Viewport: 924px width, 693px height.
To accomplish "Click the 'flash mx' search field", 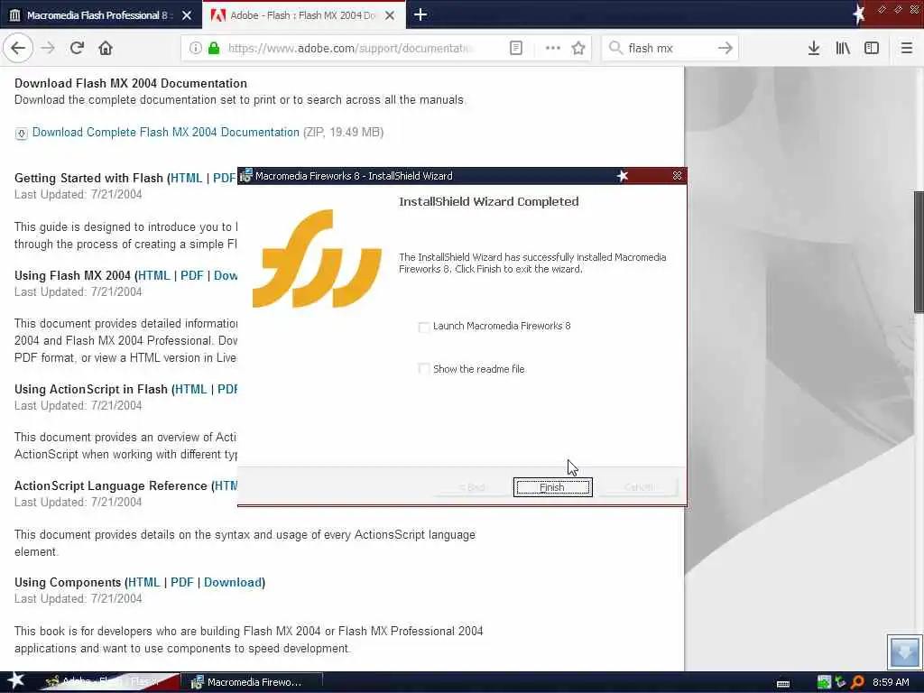I will click(x=669, y=48).
